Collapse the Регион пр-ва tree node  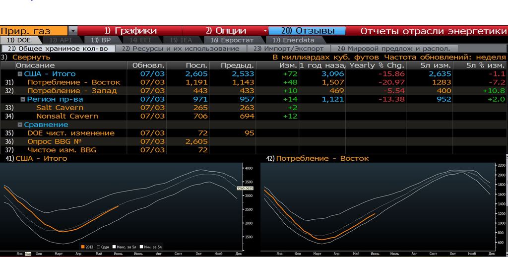(x=23, y=99)
